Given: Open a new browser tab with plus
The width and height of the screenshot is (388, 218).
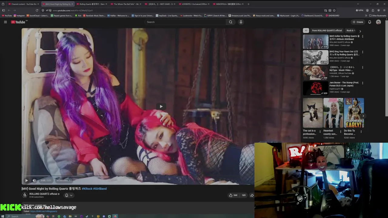Looking at the screenshot, I should [249, 4].
